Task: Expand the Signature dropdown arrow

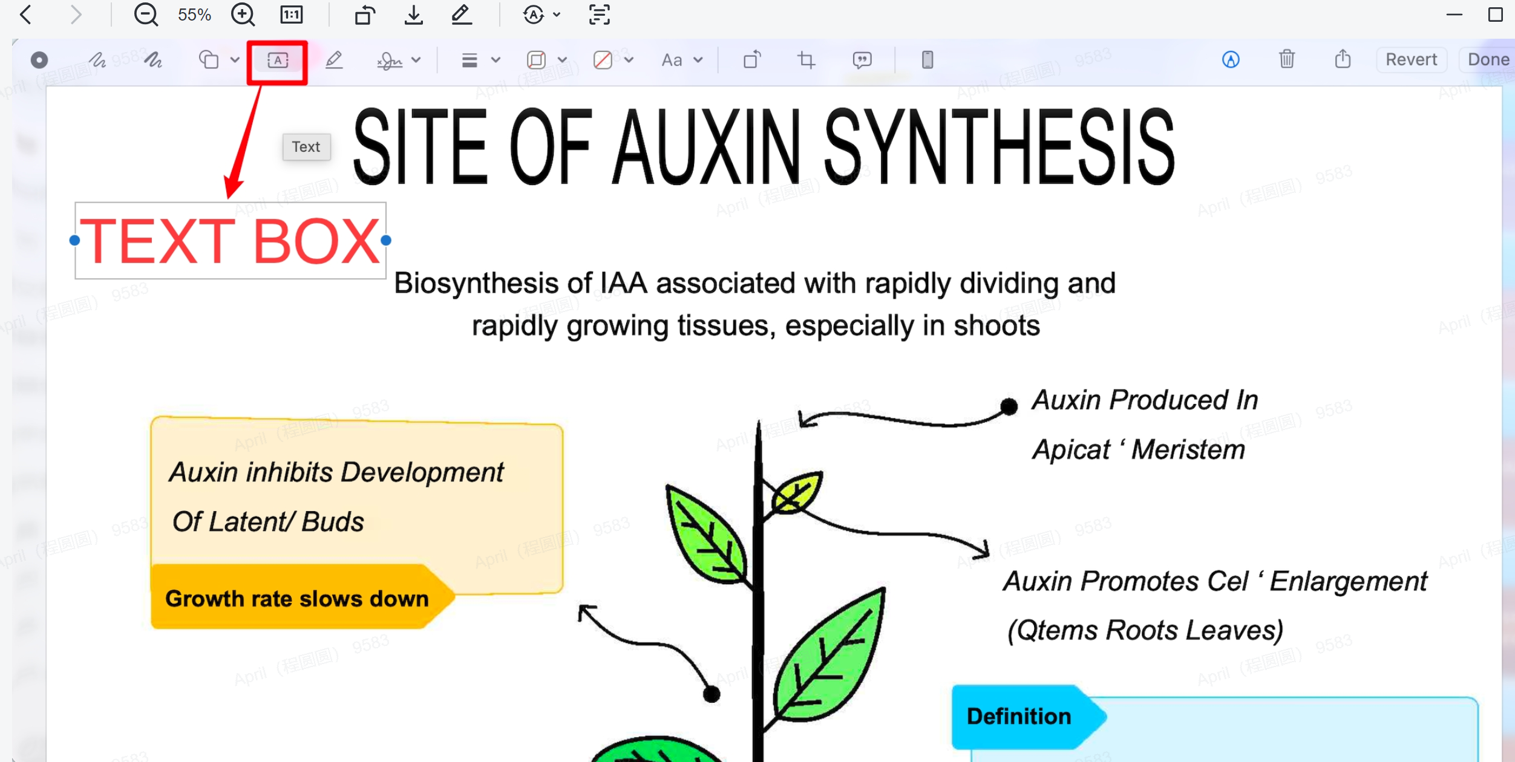Action: point(416,60)
